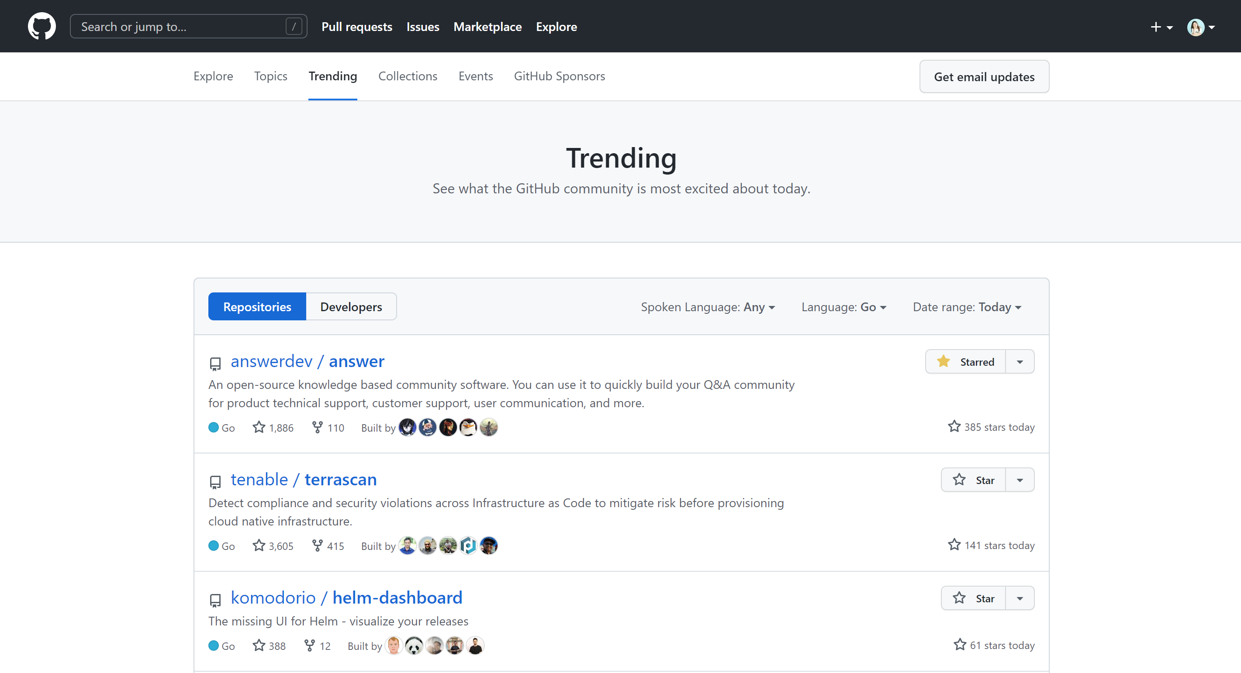Open Explore in the top header bar
The height and width of the screenshot is (673, 1241).
[557, 27]
